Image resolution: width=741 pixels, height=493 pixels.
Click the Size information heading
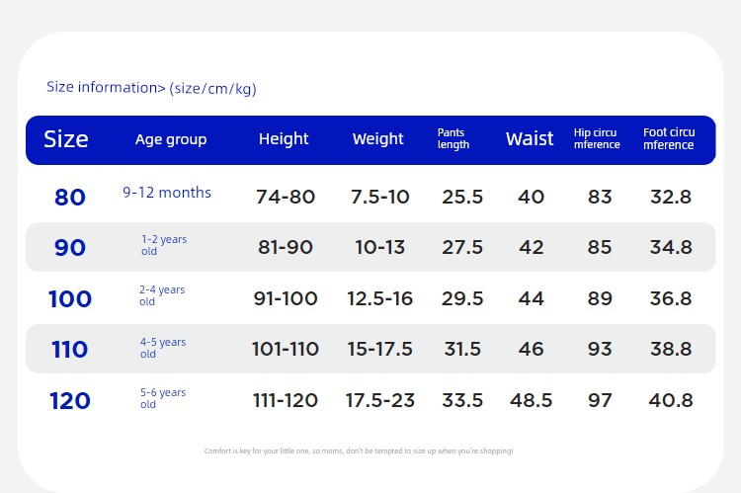[x=151, y=88]
